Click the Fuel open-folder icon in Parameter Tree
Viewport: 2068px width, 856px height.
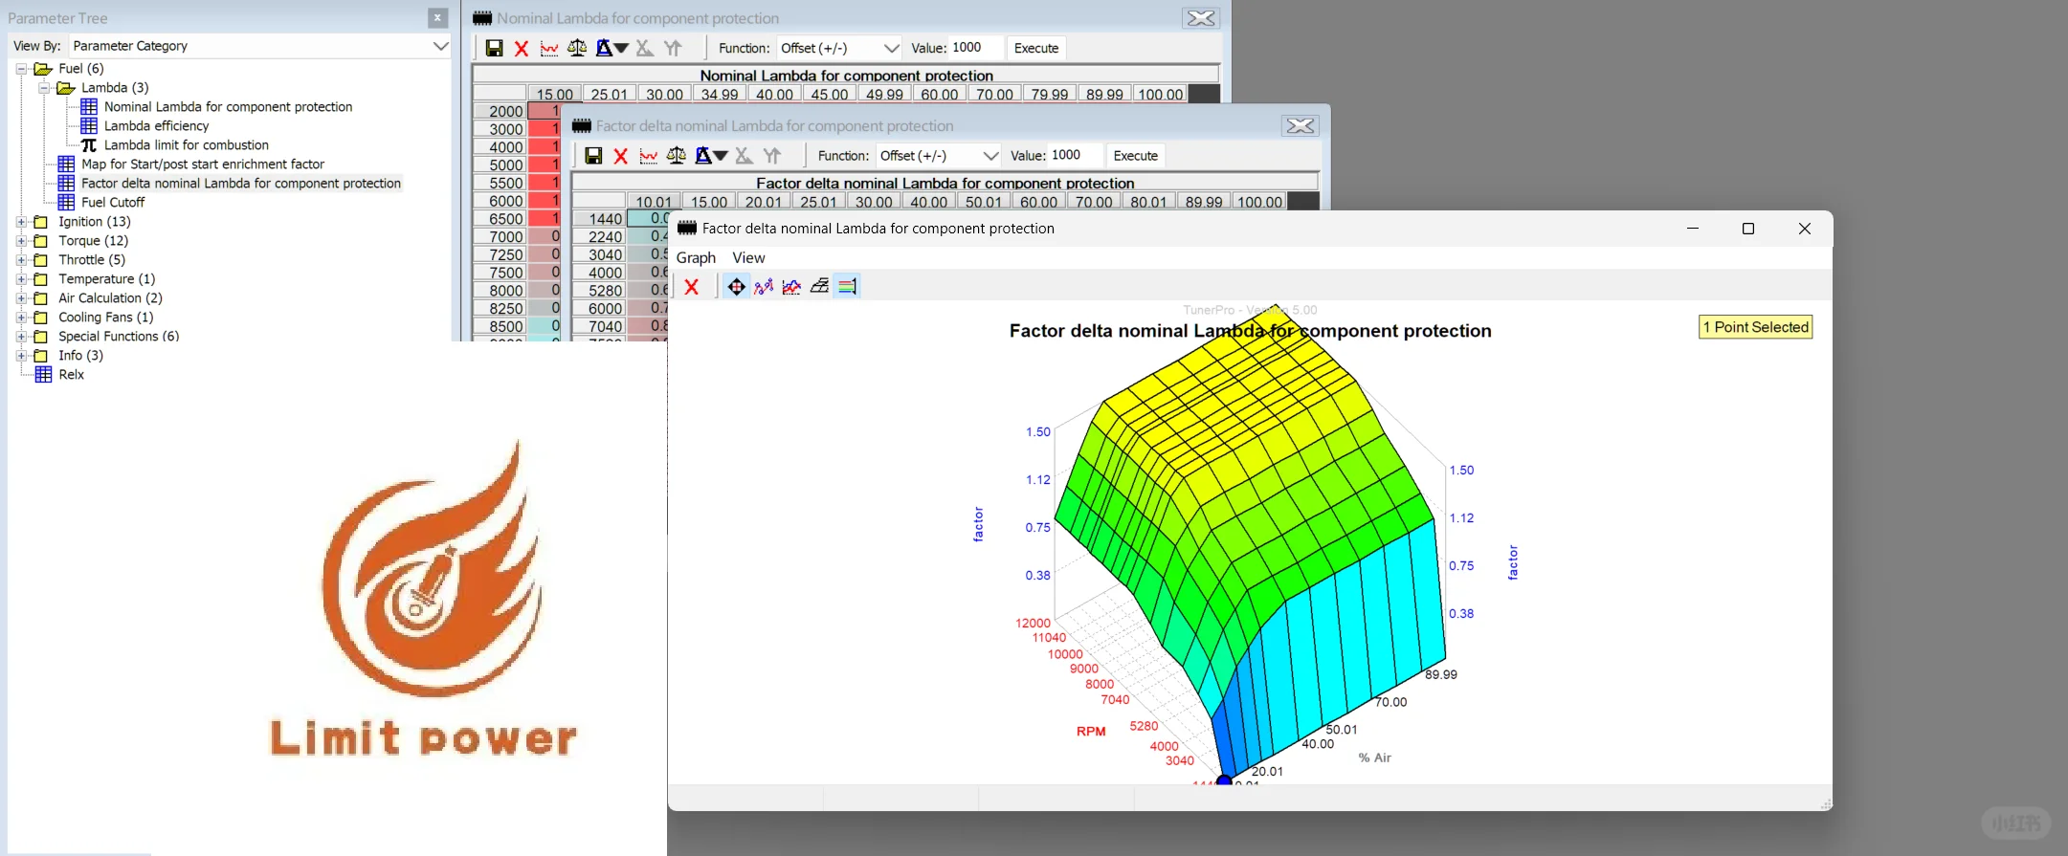(43, 69)
